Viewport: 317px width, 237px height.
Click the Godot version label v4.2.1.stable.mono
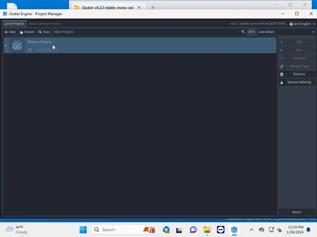tap(258, 23)
